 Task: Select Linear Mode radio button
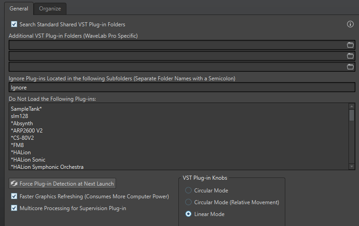pos(188,214)
